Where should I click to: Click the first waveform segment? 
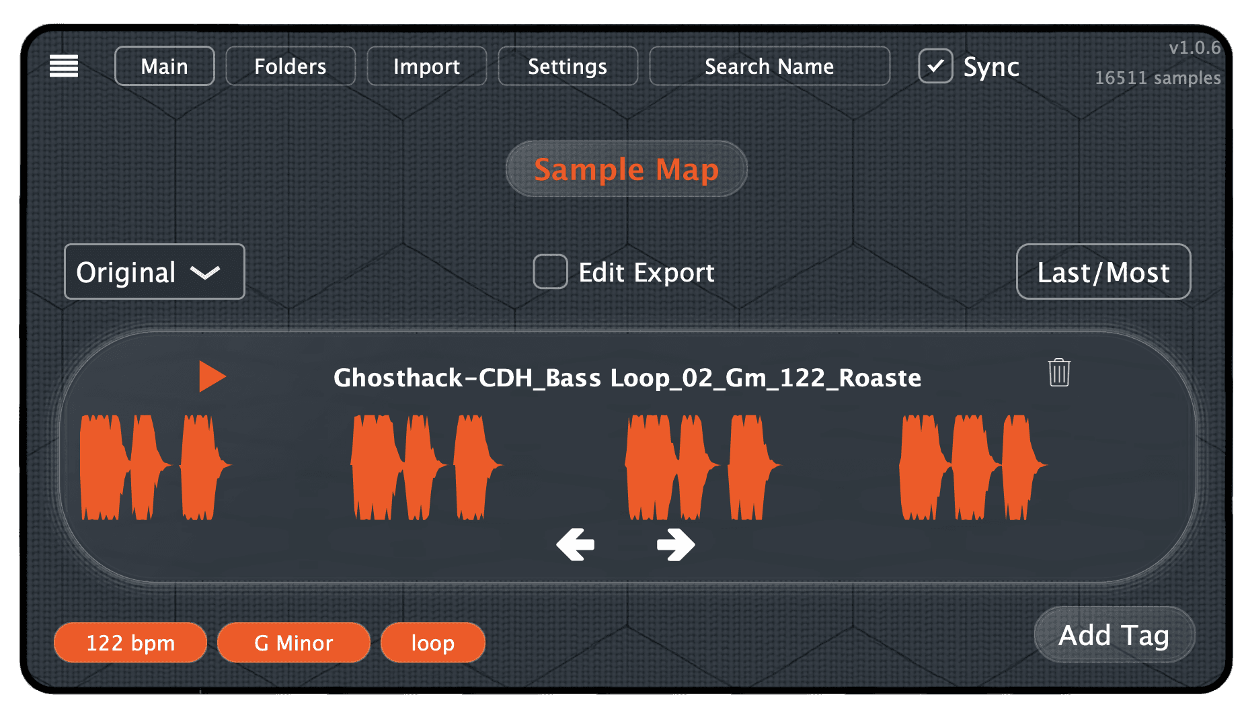coord(153,467)
